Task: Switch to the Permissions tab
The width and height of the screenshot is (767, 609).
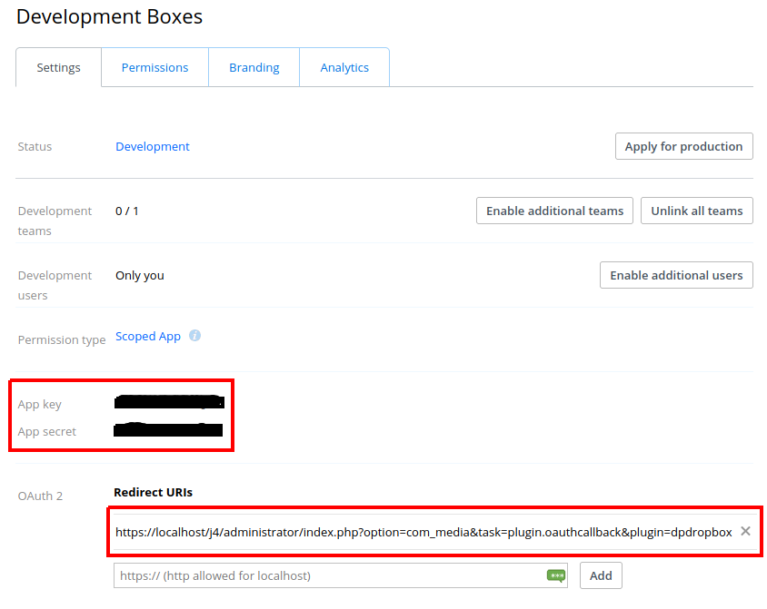Action: pyautogui.click(x=154, y=68)
